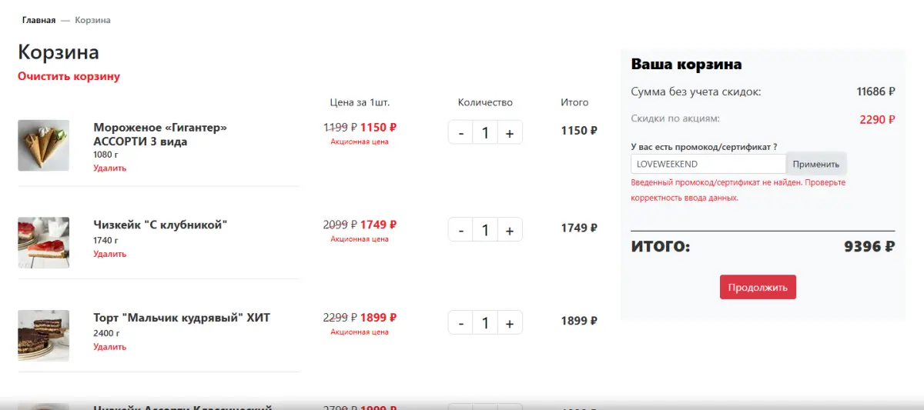Click the red Продолжить button
The image size is (924, 410).
click(758, 287)
